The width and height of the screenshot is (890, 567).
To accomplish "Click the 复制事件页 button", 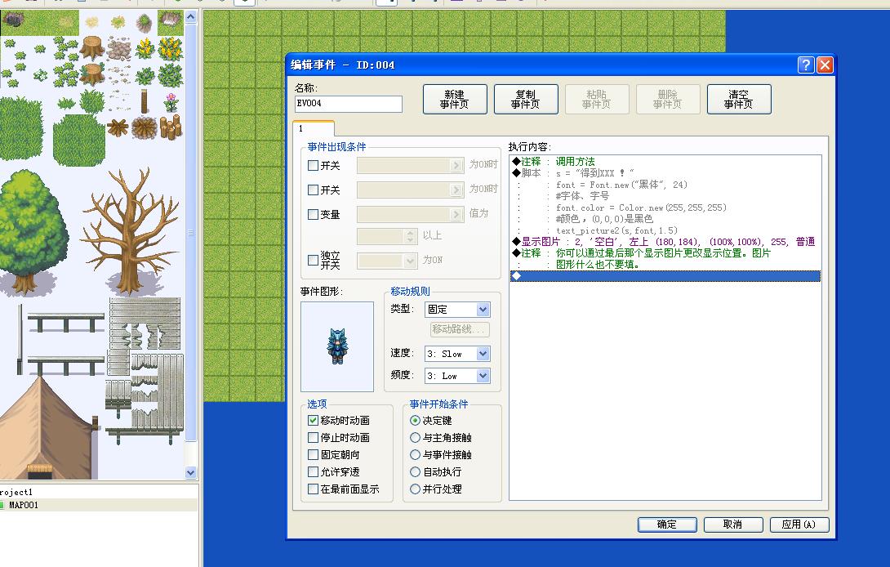I will click(526, 100).
